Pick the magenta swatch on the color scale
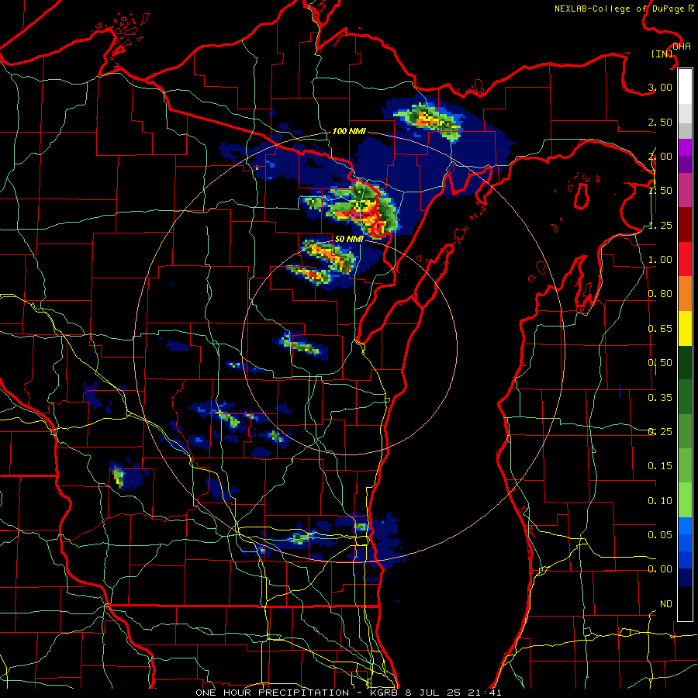 click(x=685, y=147)
